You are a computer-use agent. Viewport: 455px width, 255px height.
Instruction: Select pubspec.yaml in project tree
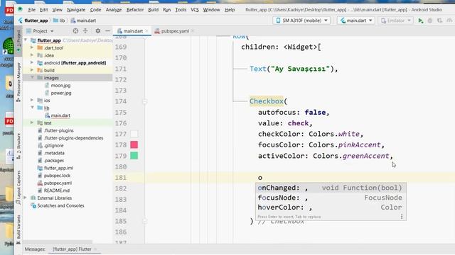(58, 183)
